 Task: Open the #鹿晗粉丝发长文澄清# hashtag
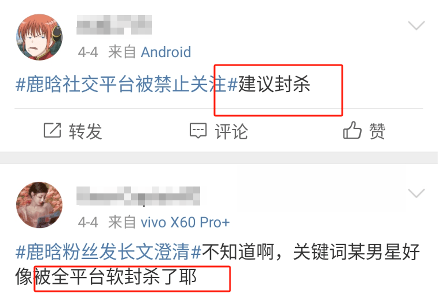[x=109, y=252]
